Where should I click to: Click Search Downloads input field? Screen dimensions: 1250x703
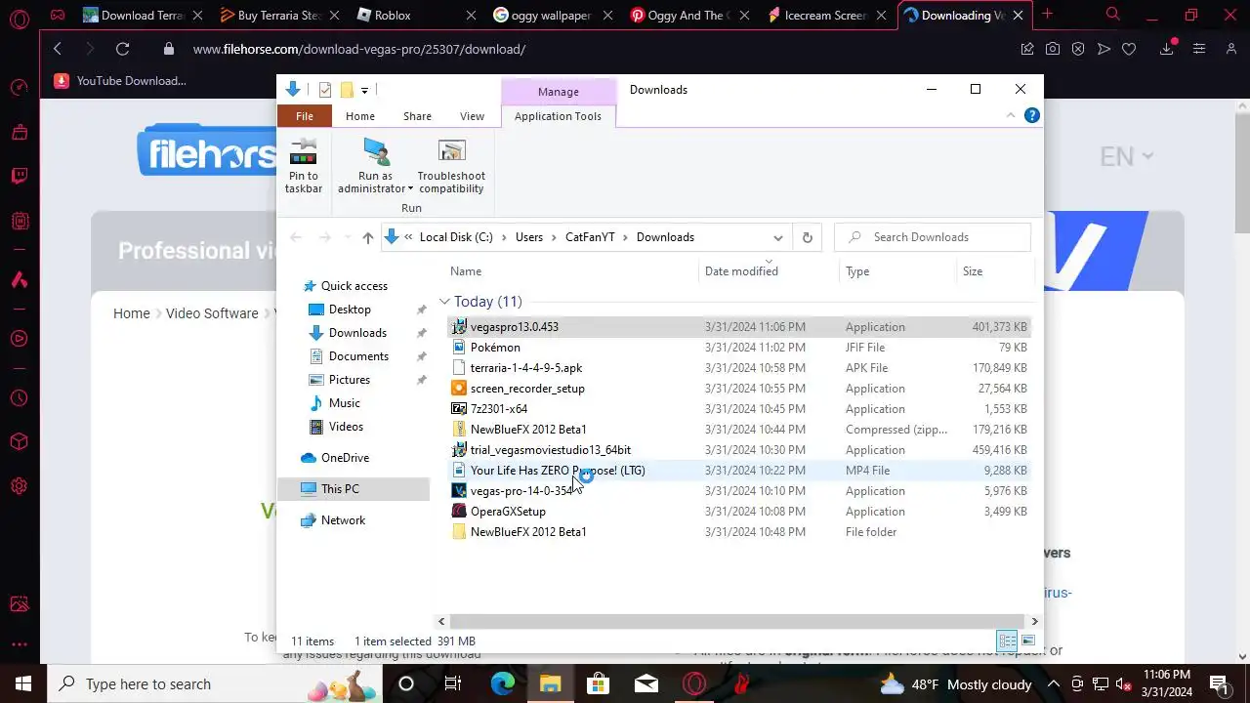click(x=933, y=237)
